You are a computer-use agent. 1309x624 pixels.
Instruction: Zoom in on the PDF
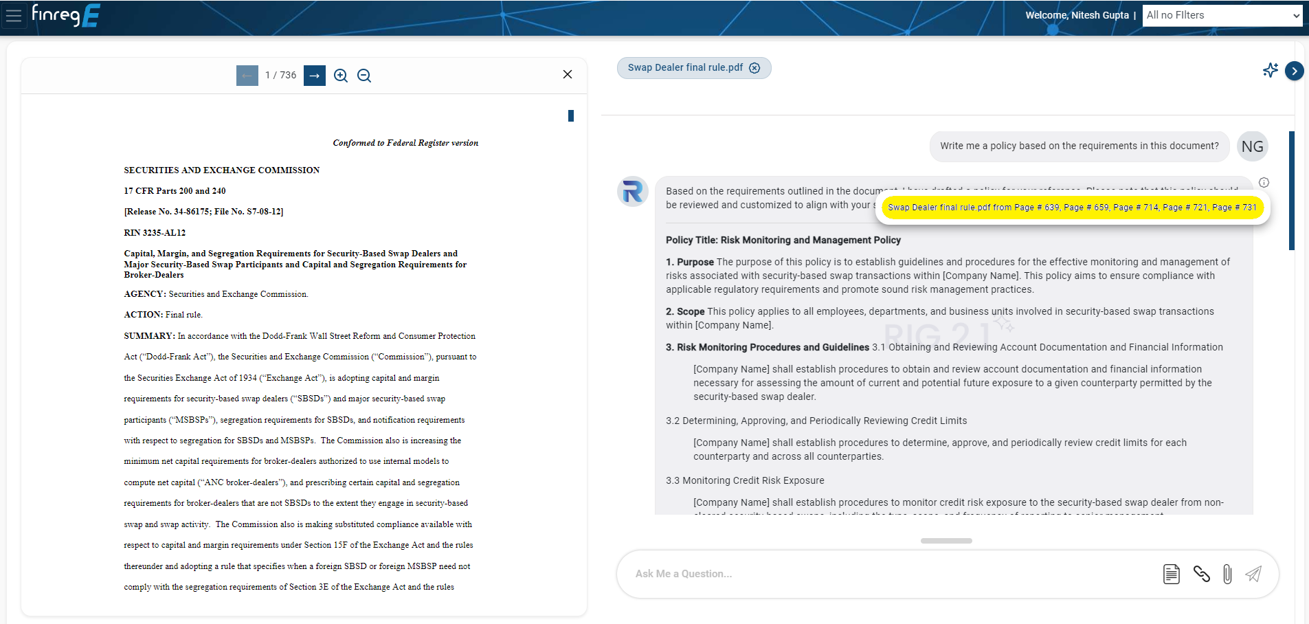pos(341,76)
